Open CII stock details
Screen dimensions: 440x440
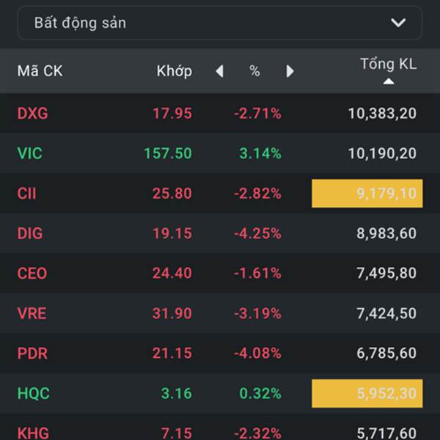pyautogui.click(x=27, y=194)
